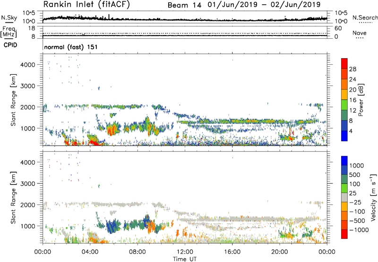Click the N.Sky label

(9, 17)
